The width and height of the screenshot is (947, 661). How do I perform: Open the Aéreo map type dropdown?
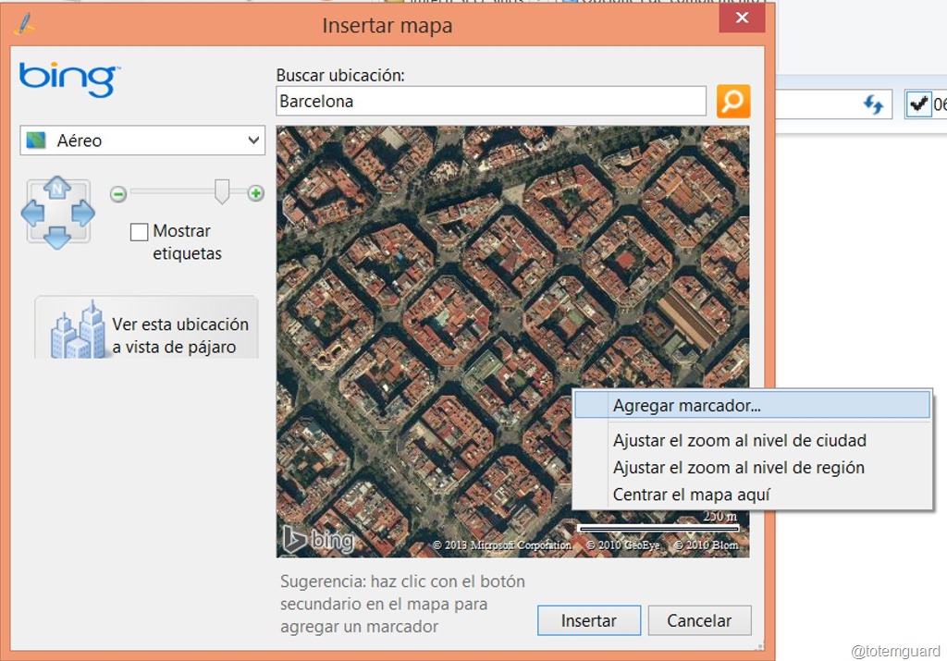coord(142,141)
